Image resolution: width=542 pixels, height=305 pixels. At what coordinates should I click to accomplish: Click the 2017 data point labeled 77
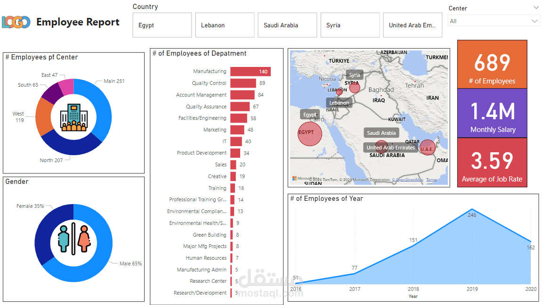point(355,274)
